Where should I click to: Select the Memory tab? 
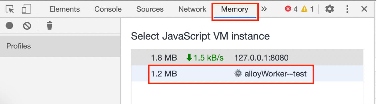tap(235, 10)
